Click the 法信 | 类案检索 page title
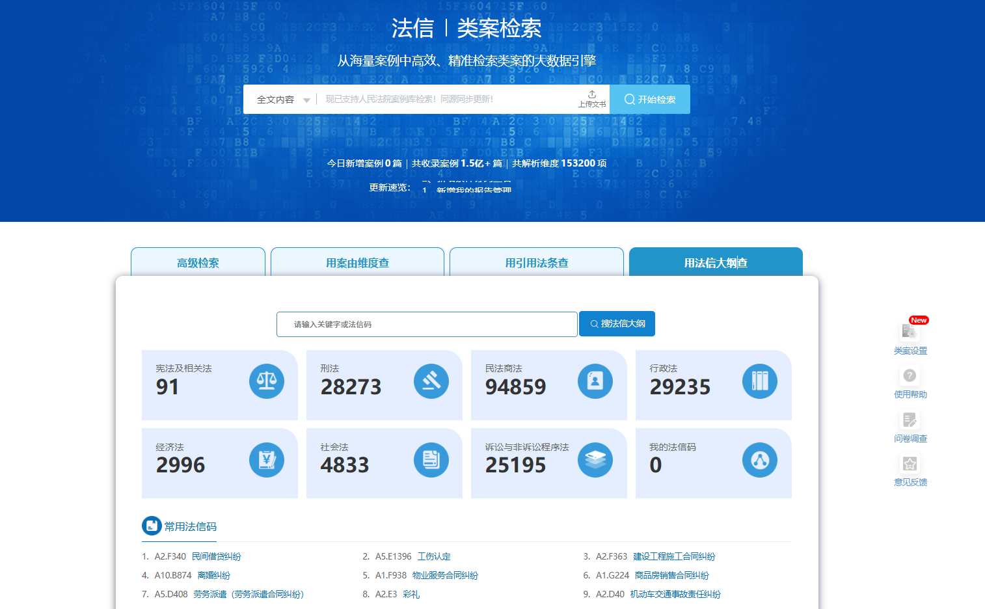985x609 pixels. [466, 28]
